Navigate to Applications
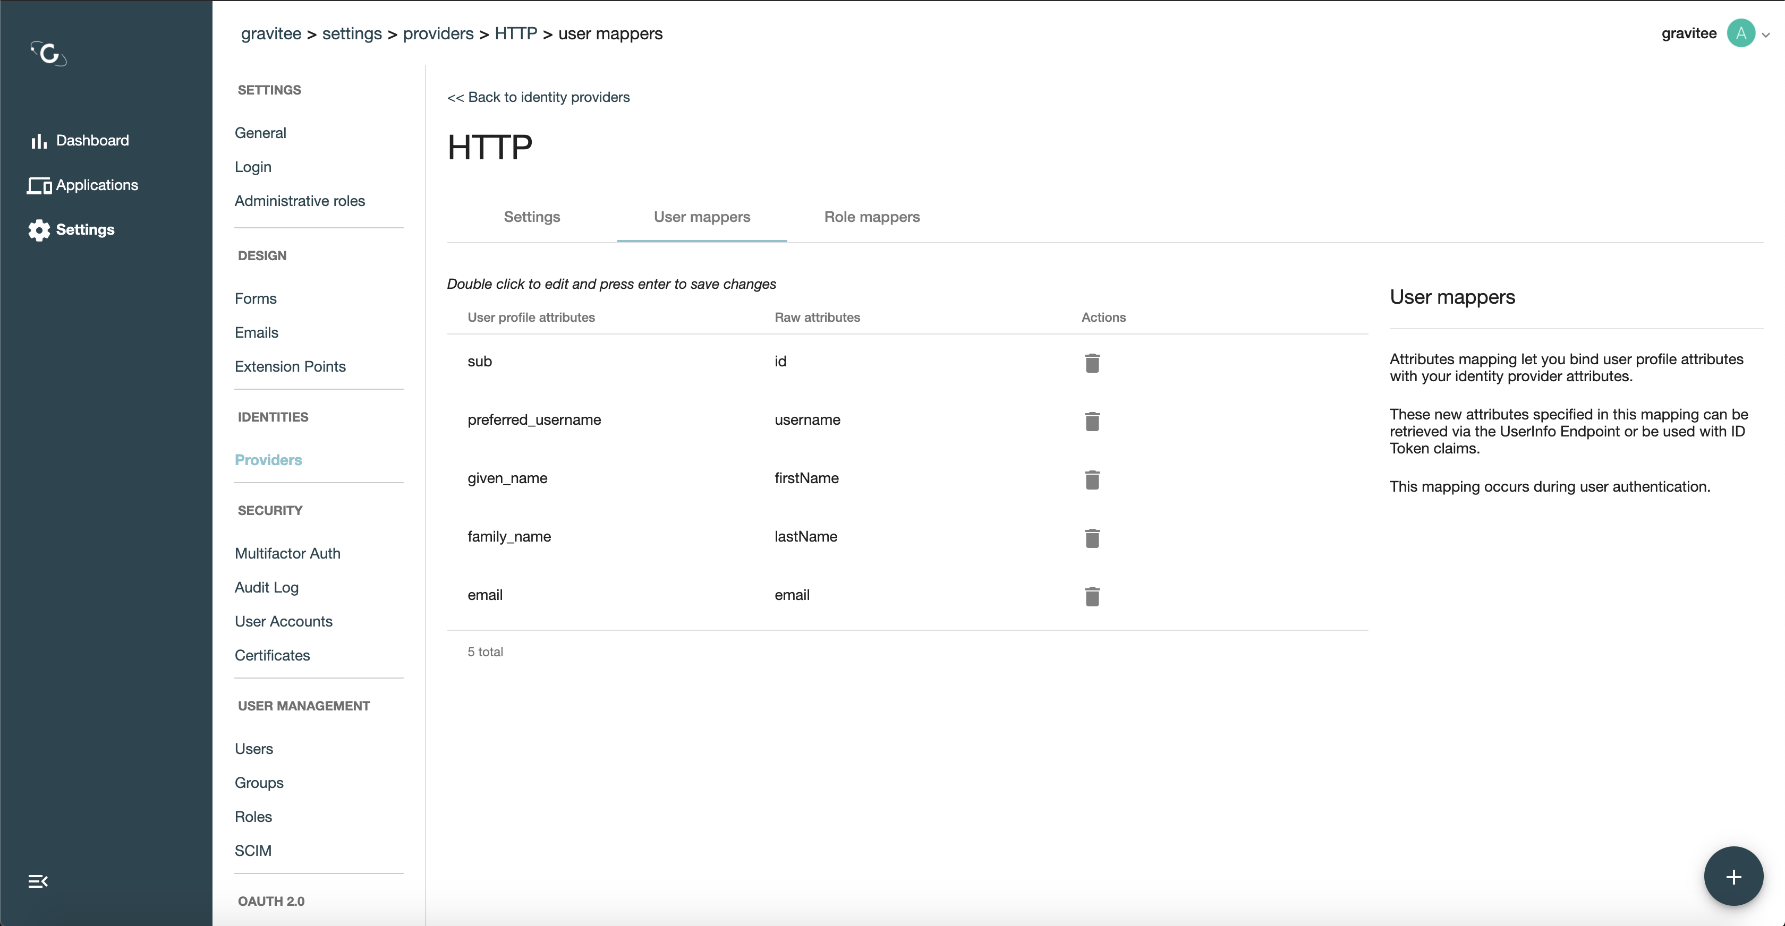The height and width of the screenshot is (926, 1785). click(x=96, y=185)
